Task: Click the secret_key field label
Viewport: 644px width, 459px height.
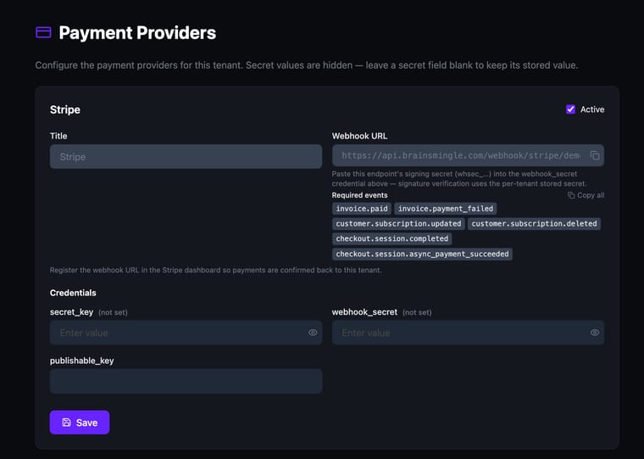Action: tap(71, 312)
